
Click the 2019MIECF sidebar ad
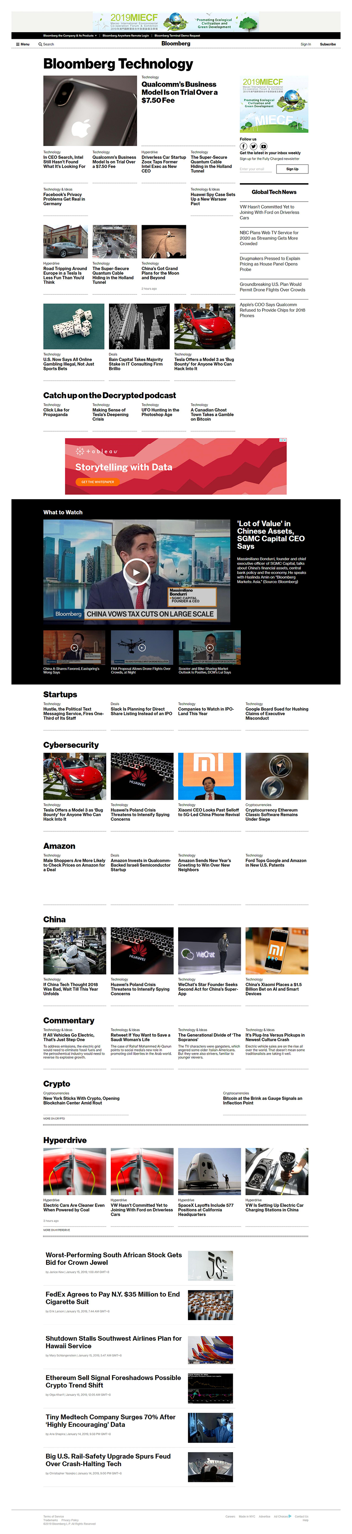(x=274, y=104)
